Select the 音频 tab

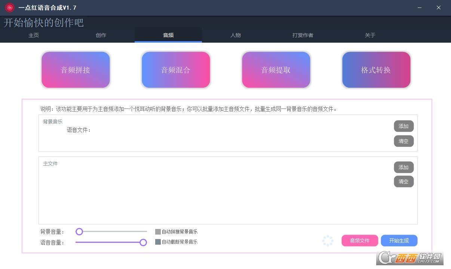point(168,35)
